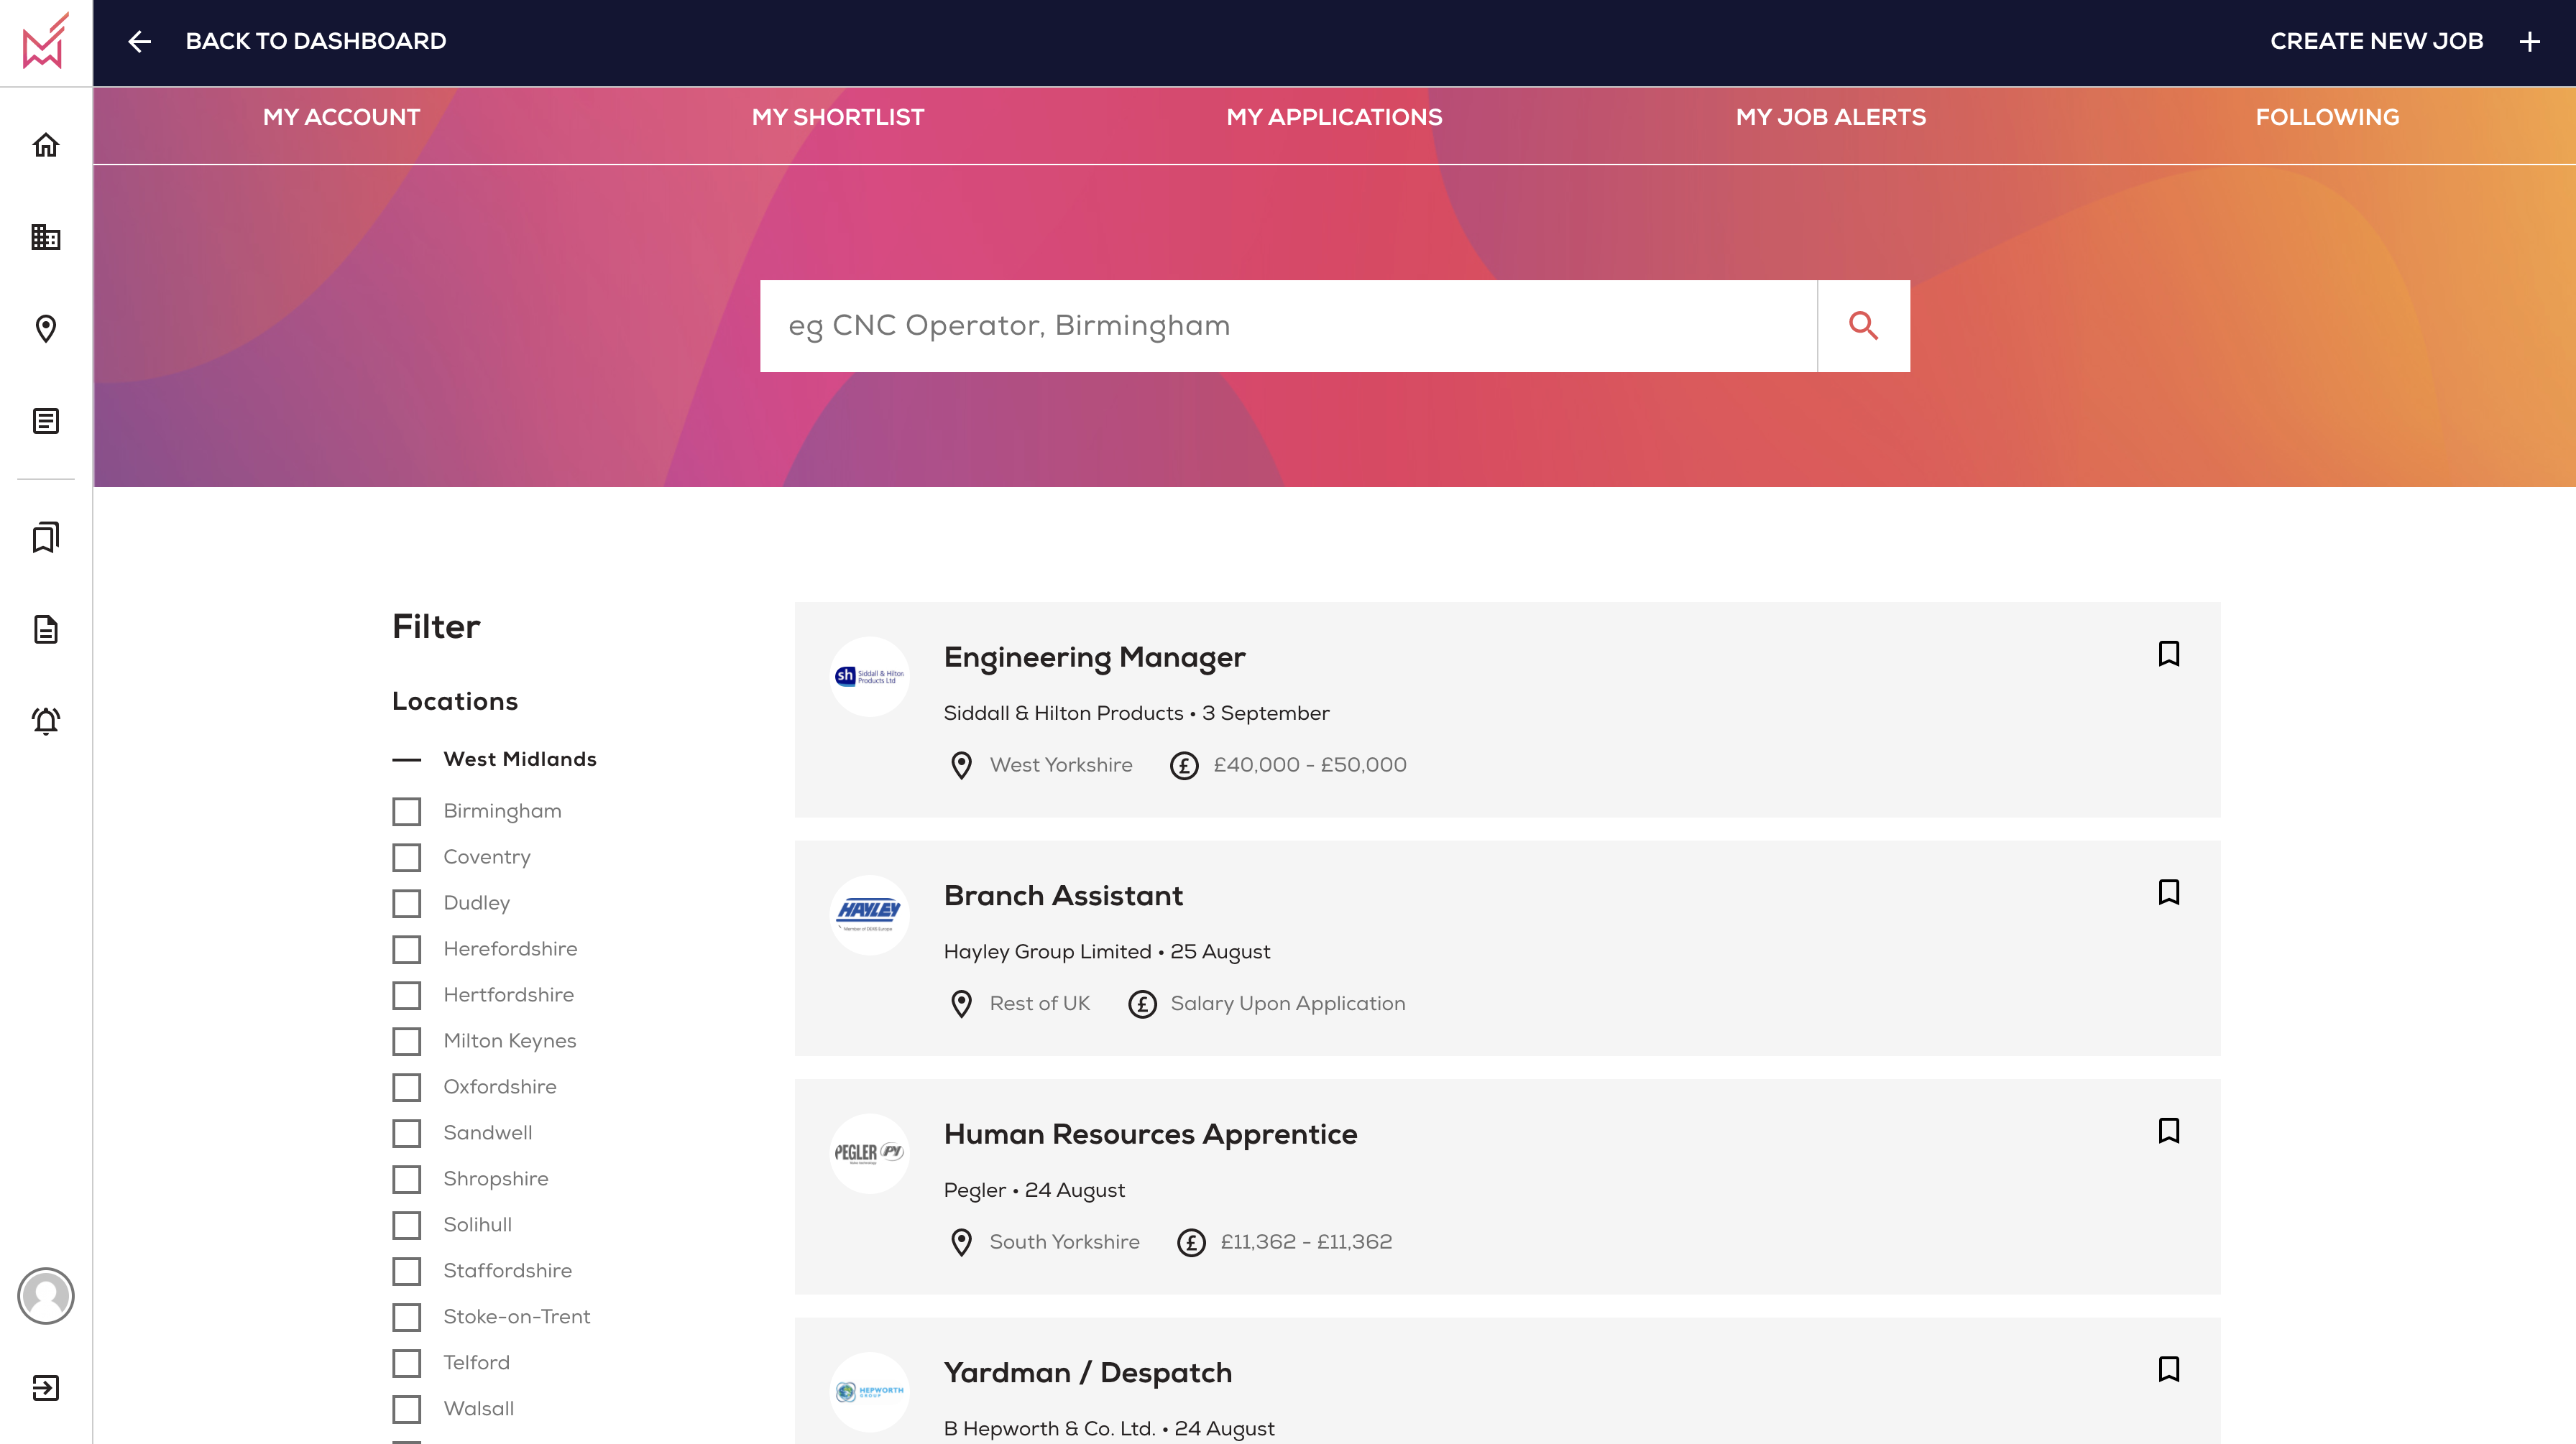2576x1444 pixels.
Task: Focus the job search input field
Action: point(1288,325)
